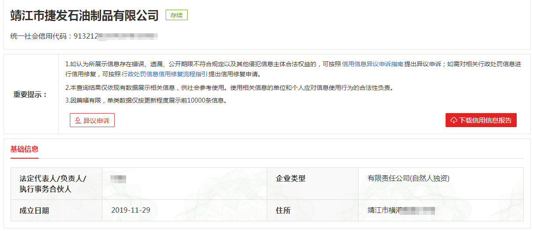The height and width of the screenshot is (231, 533).
Task: Switch to the 基础信息 tab
Action: click(x=25, y=149)
